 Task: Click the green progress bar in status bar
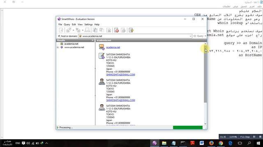pos(188,127)
